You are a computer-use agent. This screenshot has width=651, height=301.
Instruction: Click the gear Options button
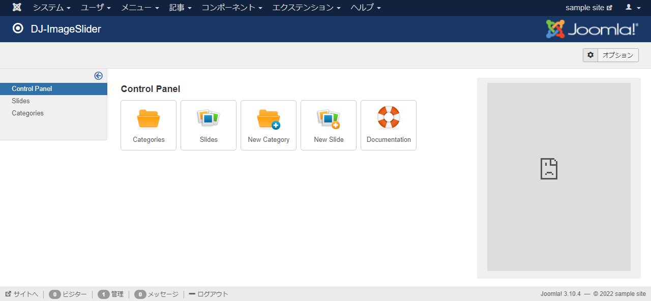[610, 55]
